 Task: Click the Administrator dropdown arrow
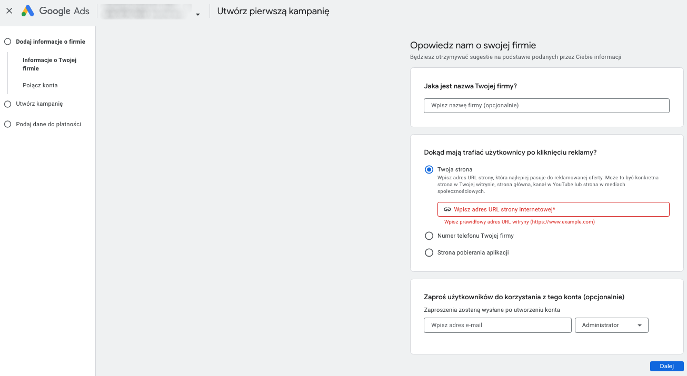pos(640,325)
